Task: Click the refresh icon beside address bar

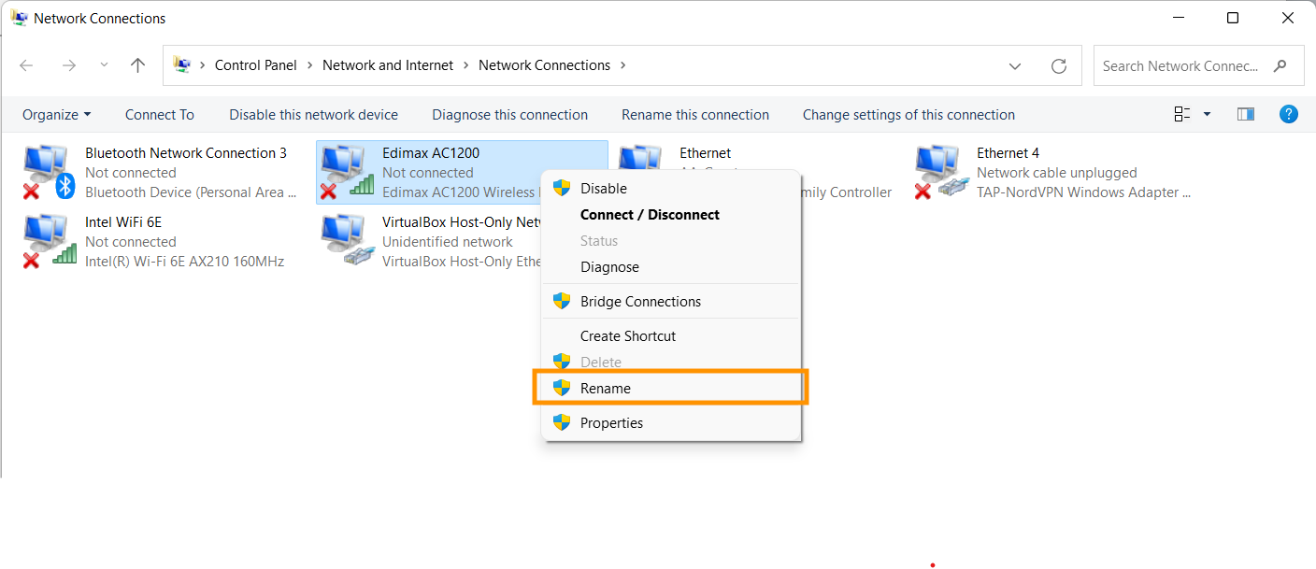Action: click(1059, 66)
